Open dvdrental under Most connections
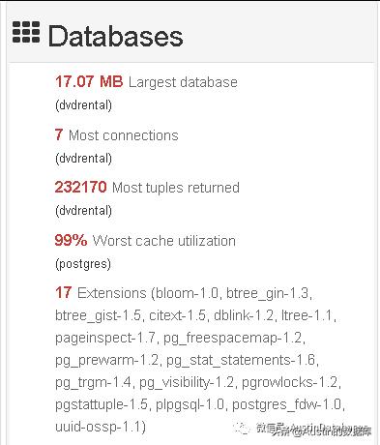The width and height of the screenshot is (380, 445). (x=83, y=159)
